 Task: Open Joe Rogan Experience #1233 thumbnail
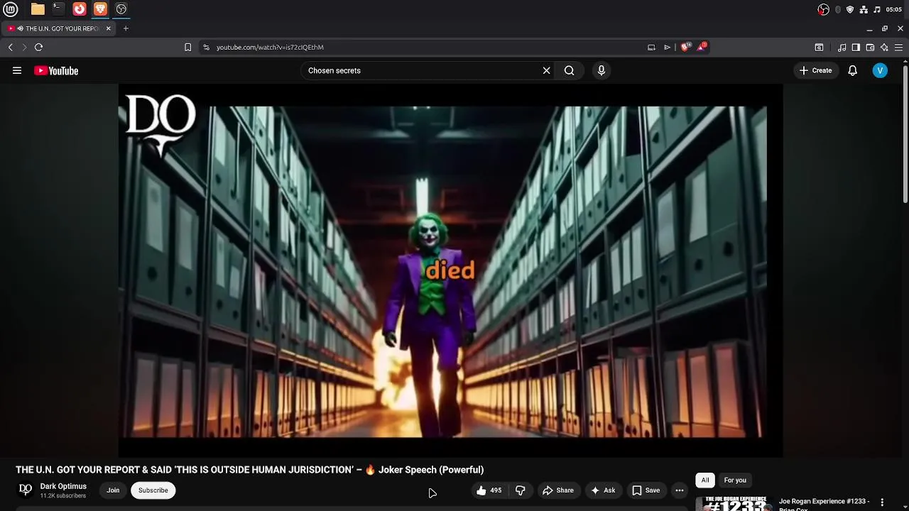click(734, 504)
